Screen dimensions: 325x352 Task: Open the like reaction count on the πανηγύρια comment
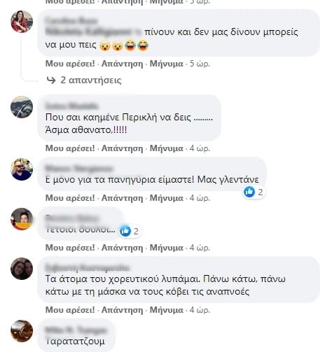click(254, 192)
